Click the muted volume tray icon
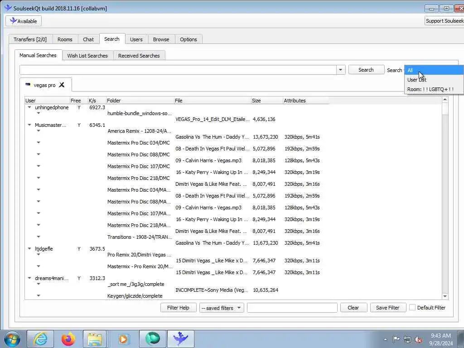This screenshot has height=348, width=464. pos(418,339)
